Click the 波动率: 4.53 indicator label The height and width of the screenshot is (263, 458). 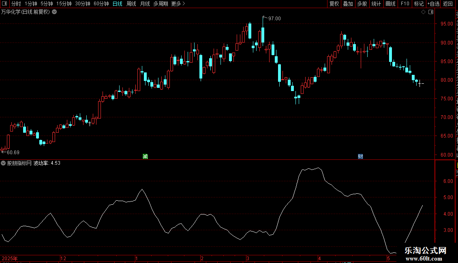tap(47, 163)
